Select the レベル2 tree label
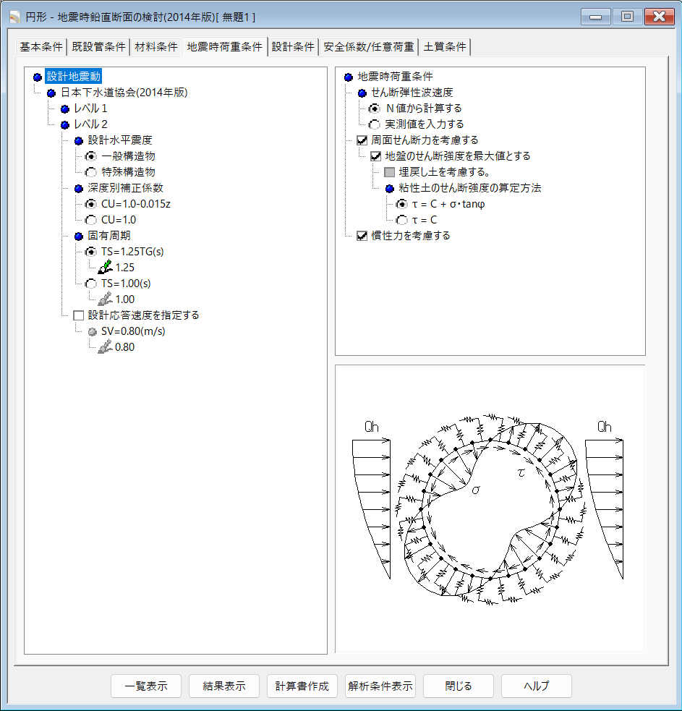The image size is (682, 711). pos(90,124)
